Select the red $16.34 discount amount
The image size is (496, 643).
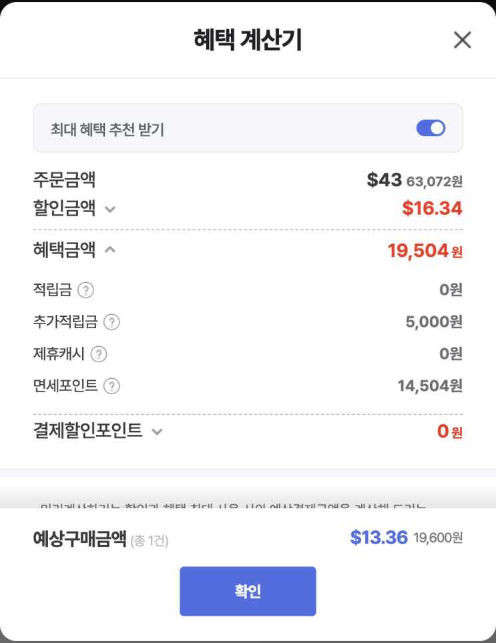[x=432, y=209]
